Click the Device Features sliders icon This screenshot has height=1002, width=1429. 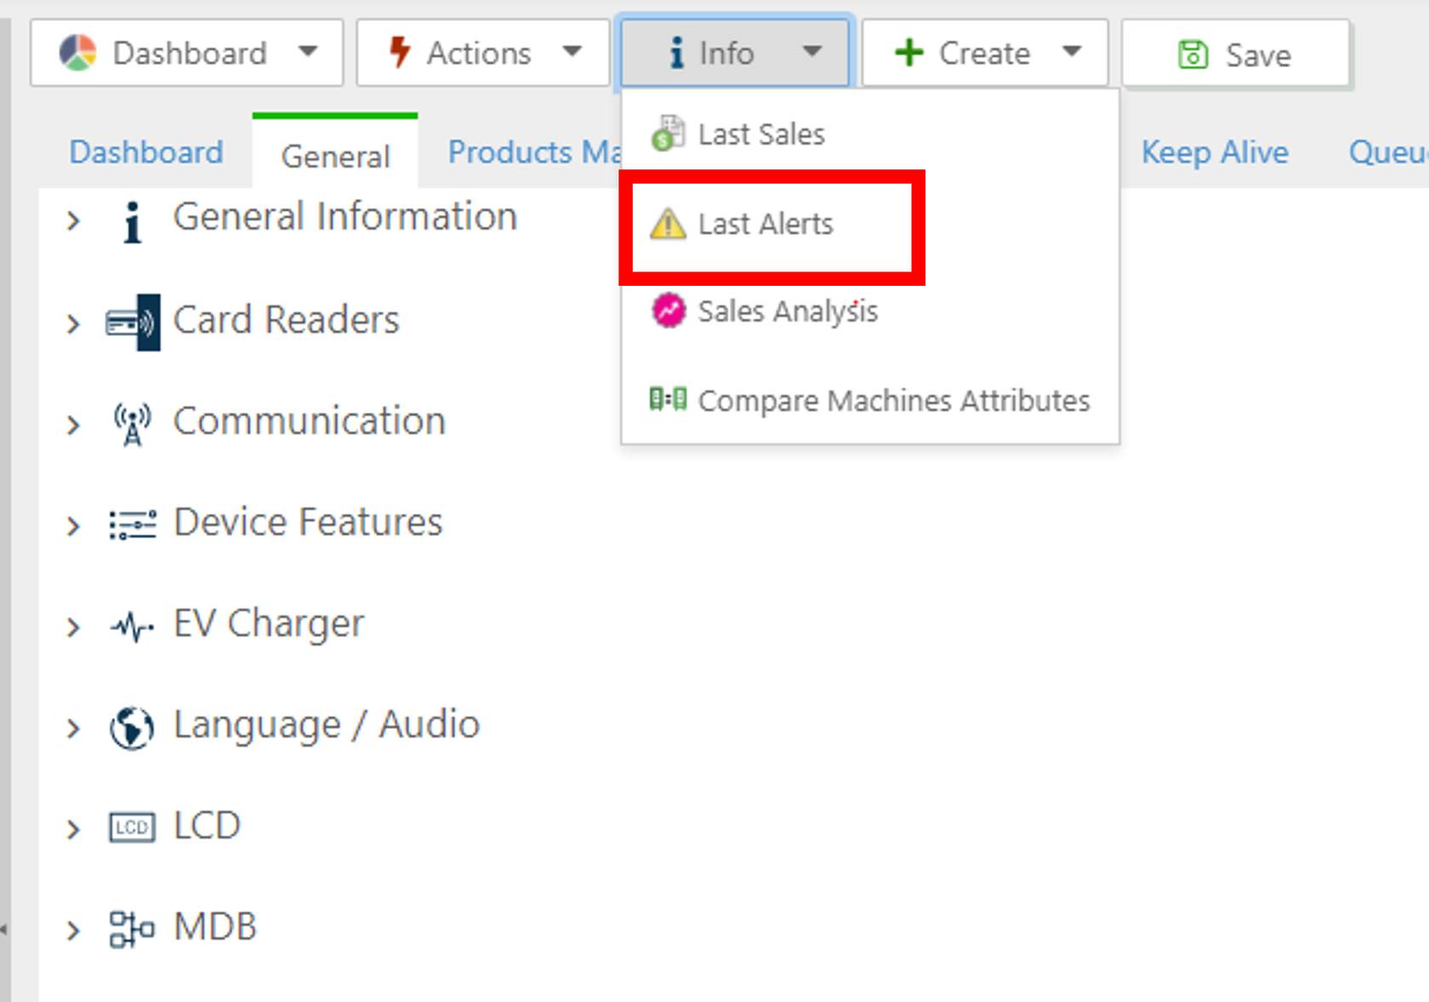(x=133, y=525)
